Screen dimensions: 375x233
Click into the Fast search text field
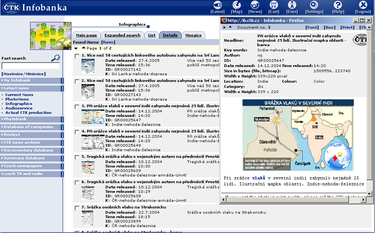click(31, 66)
